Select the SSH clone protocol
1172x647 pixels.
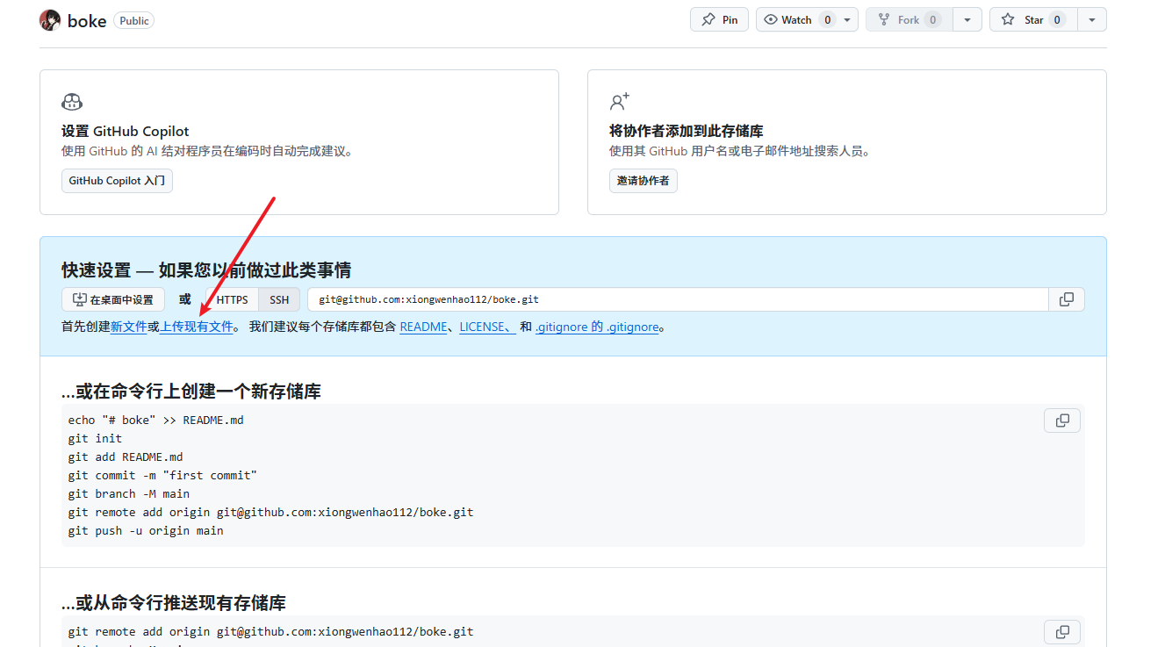coord(279,299)
